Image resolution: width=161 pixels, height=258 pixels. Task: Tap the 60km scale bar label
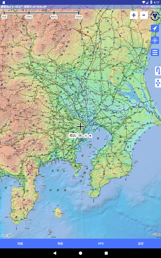(x=54, y=17)
